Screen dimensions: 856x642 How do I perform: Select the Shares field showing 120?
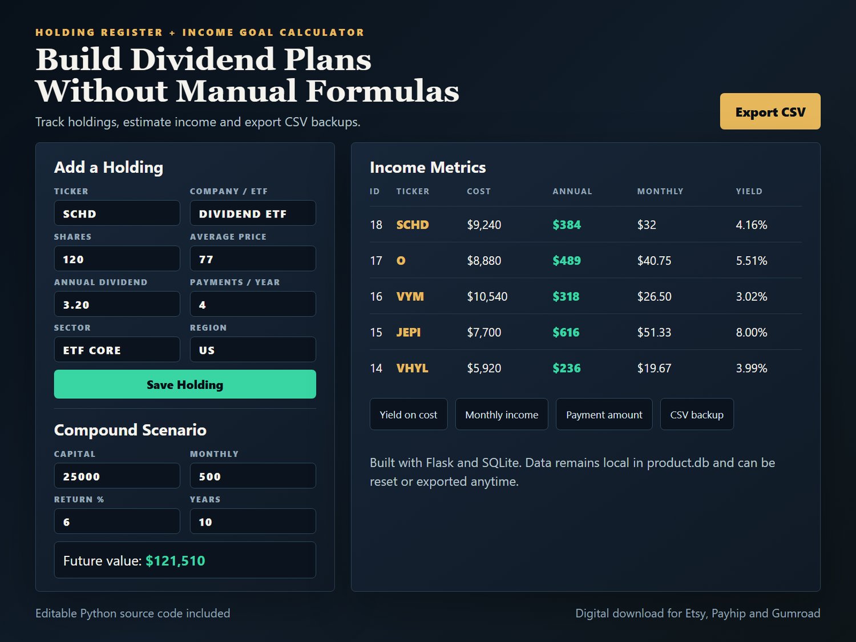[117, 259]
